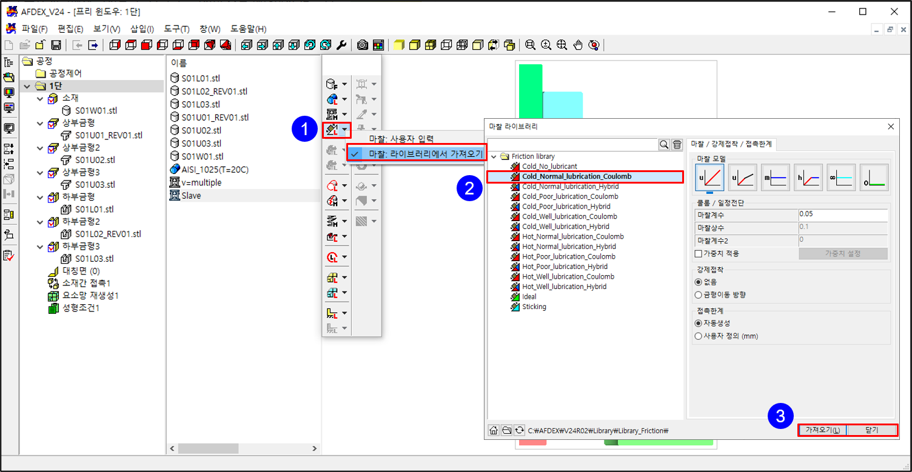Select the Ideal friction entry
The width and height of the screenshot is (912, 472).
[x=529, y=297]
